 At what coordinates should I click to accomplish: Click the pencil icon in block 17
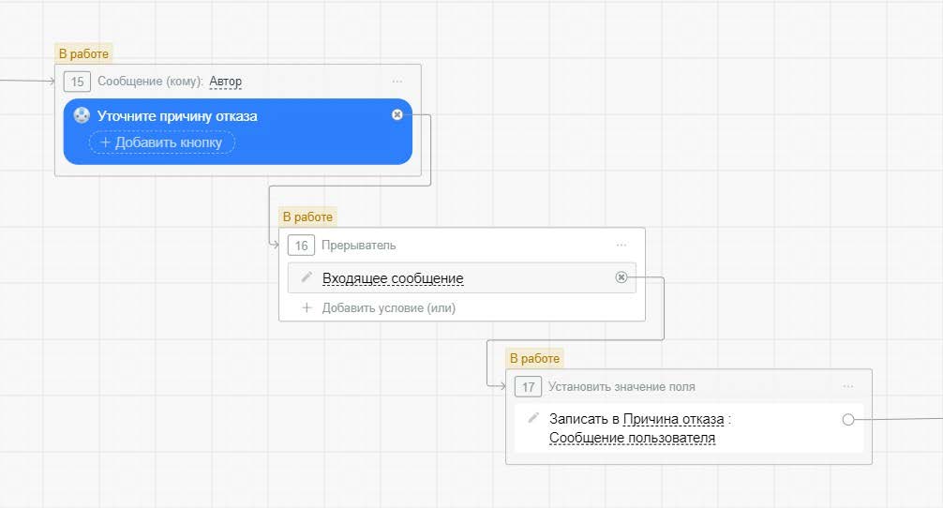pyautogui.click(x=533, y=417)
